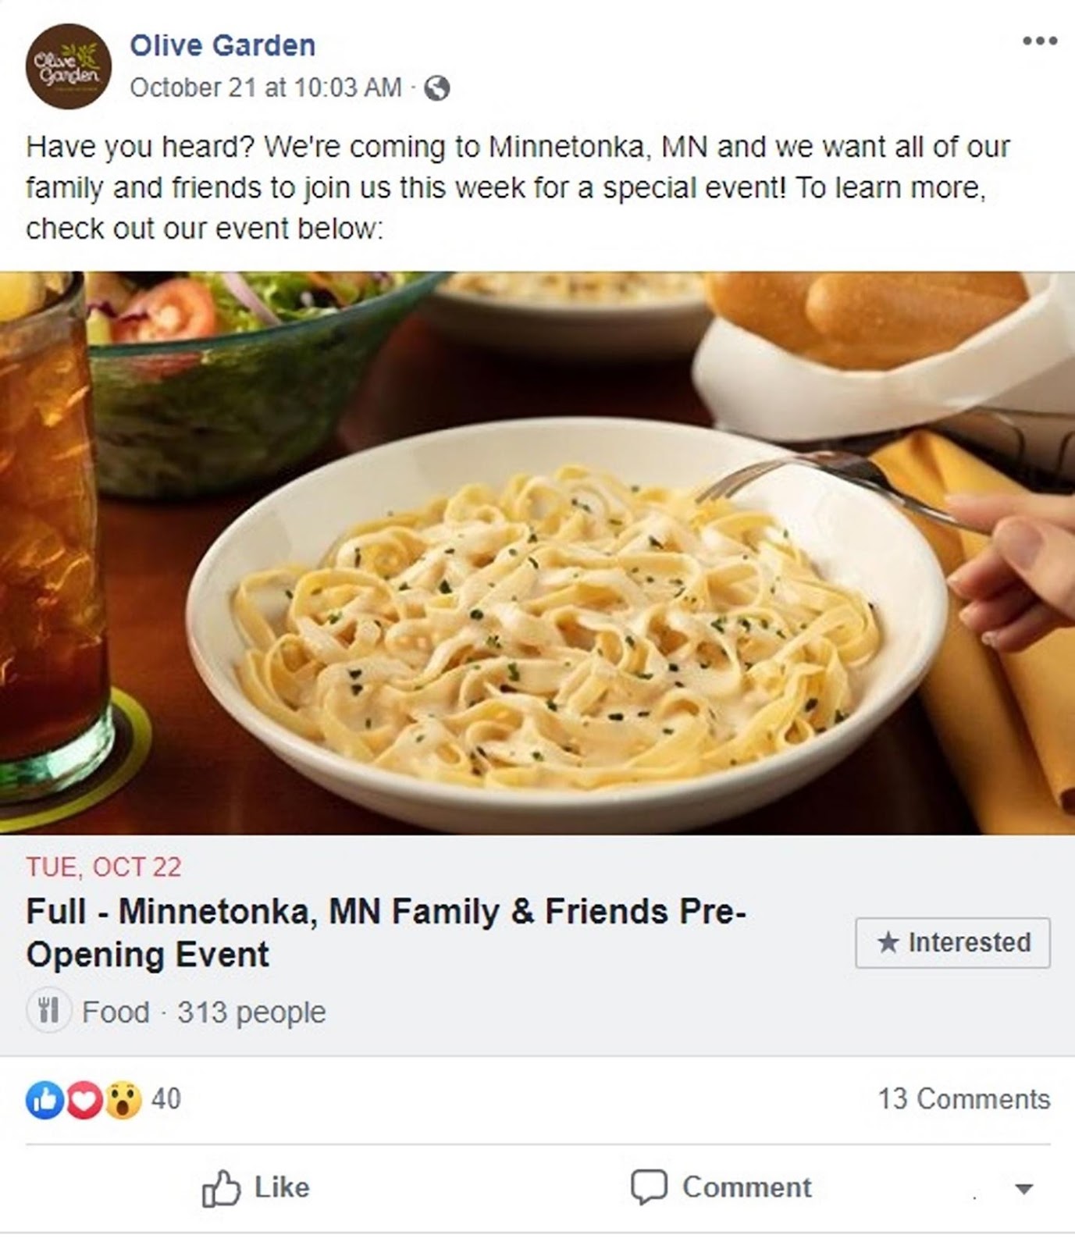Expand the share audience dropdown arrow
The image size is (1075, 1249).
coord(1023,1189)
